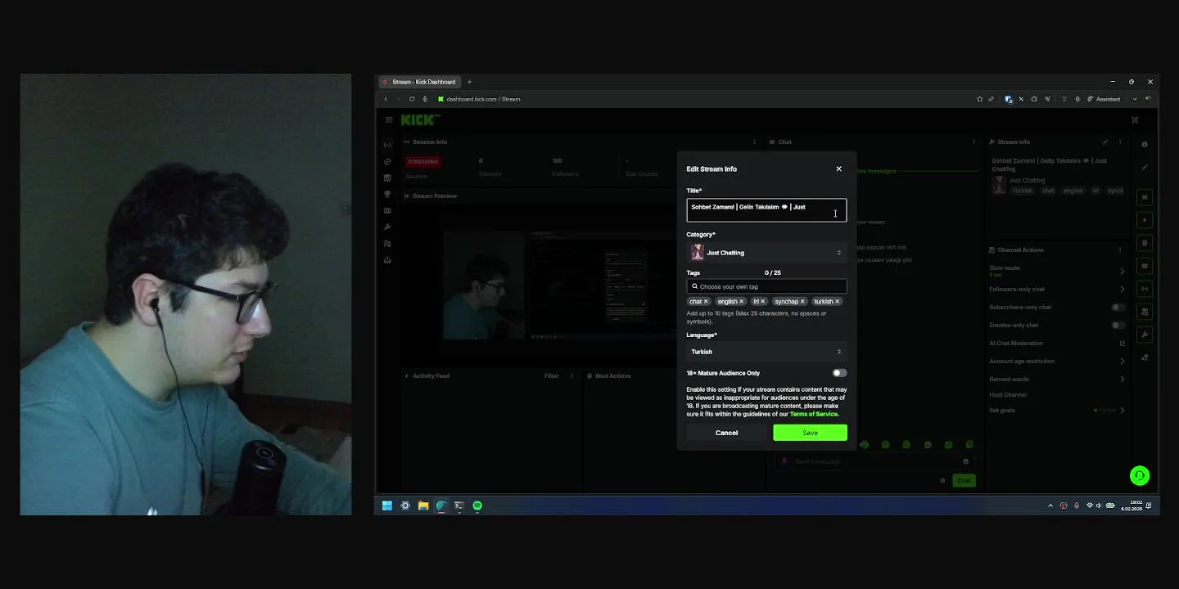The image size is (1179, 589).
Task: Cancel the stream info edit
Action: pos(726,433)
